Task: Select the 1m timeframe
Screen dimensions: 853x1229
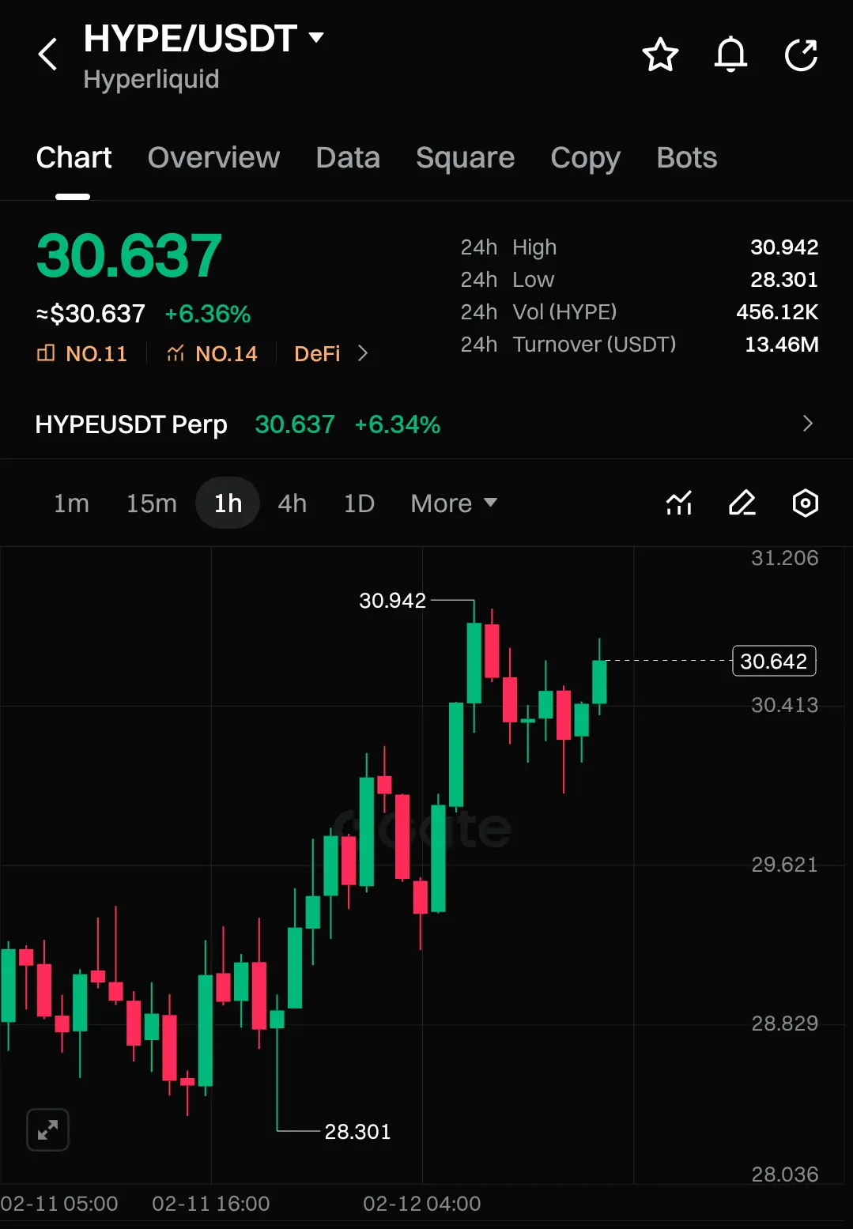Action: pyautogui.click(x=71, y=503)
